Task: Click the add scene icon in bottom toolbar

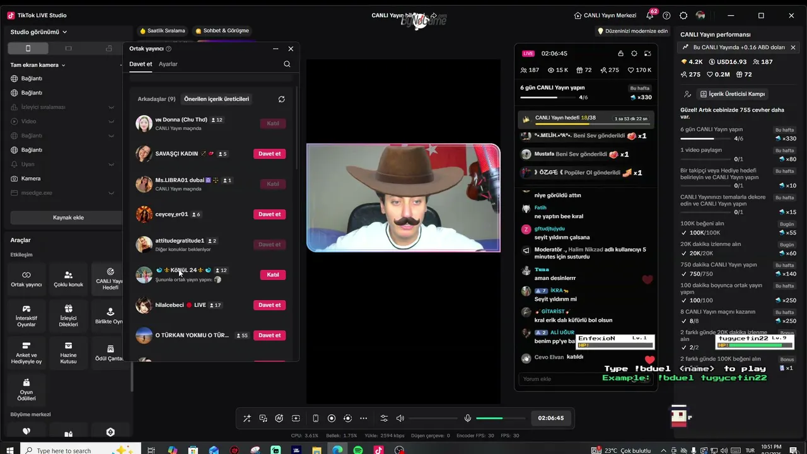Action: [296, 418]
